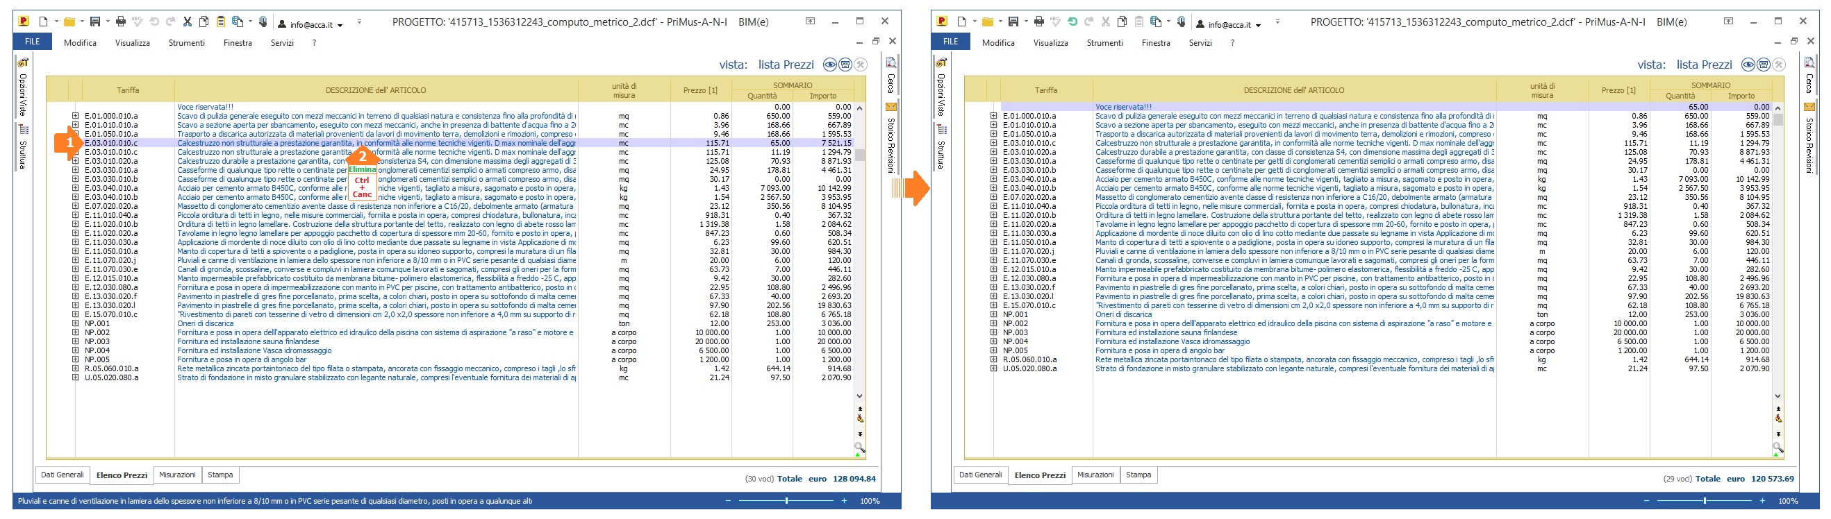The image size is (1831, 519).
Task: Click Tariffa column header in left window
Action: click(128, 90)
